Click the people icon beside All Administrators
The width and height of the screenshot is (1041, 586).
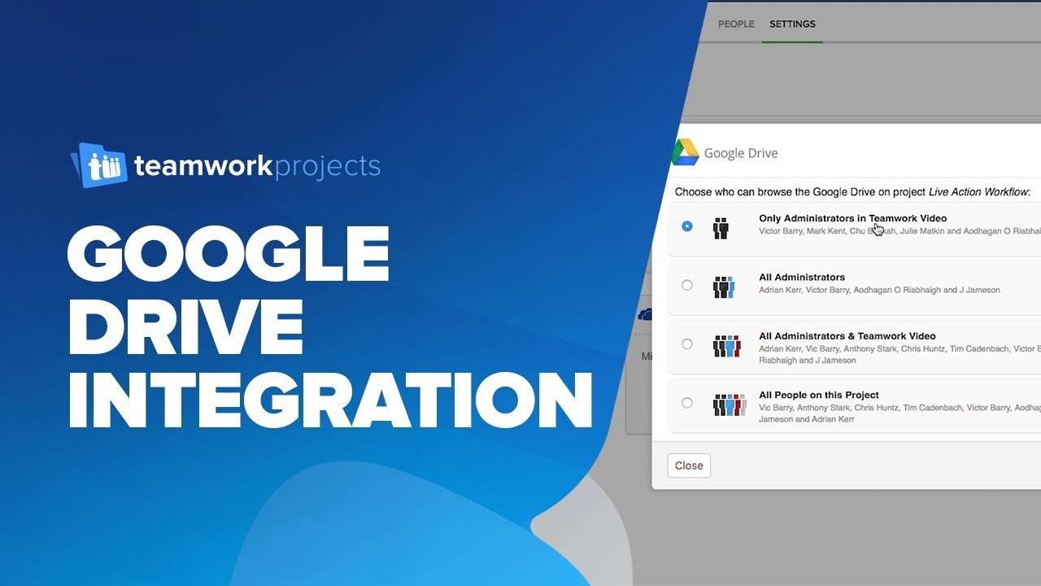(x=723, y=286)
